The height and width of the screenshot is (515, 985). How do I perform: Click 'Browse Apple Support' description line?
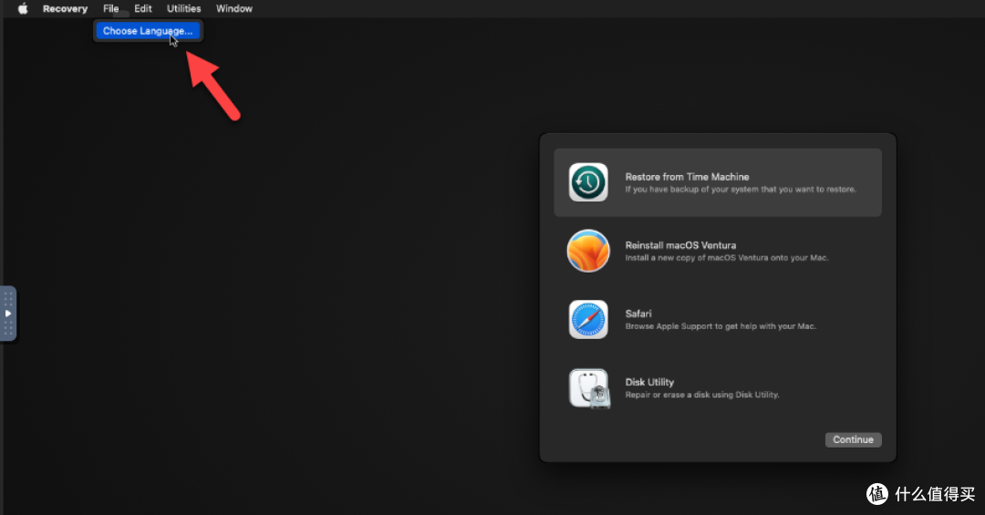721,326
